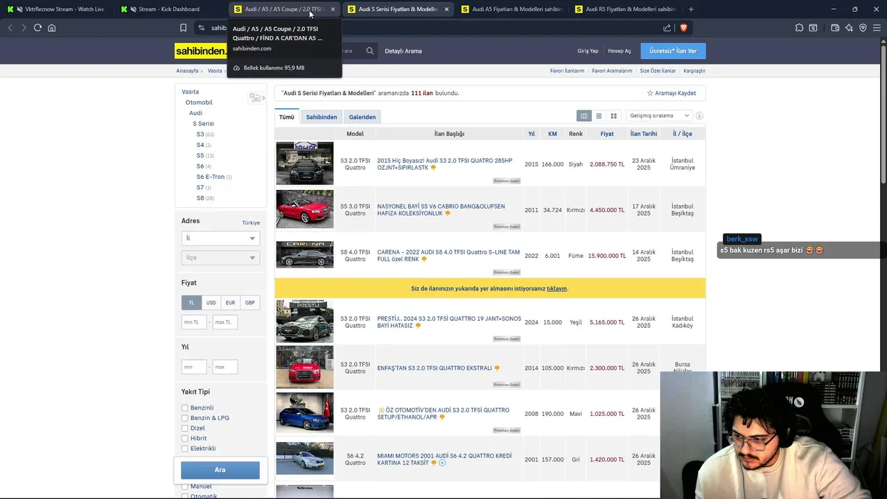
Task: Switch to grid gallery view icon
Action: [613, 116]
